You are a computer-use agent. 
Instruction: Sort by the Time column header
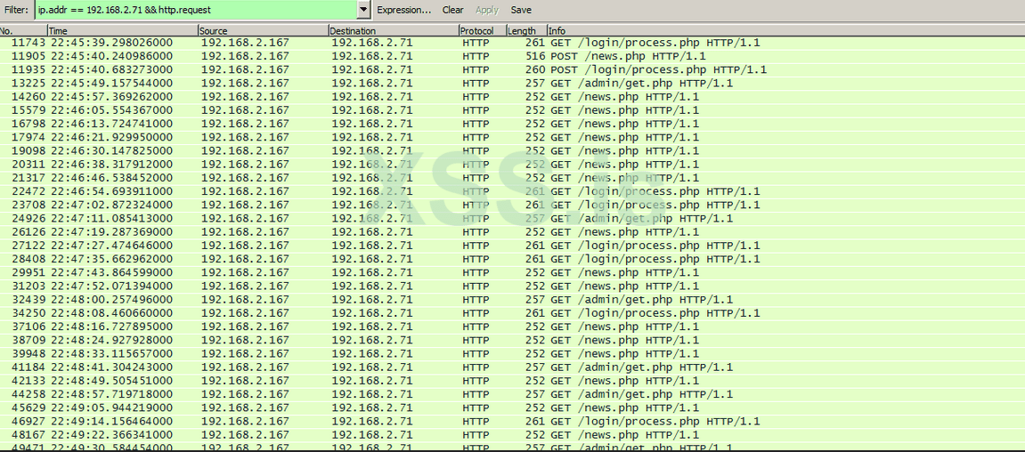click(123, 31)
